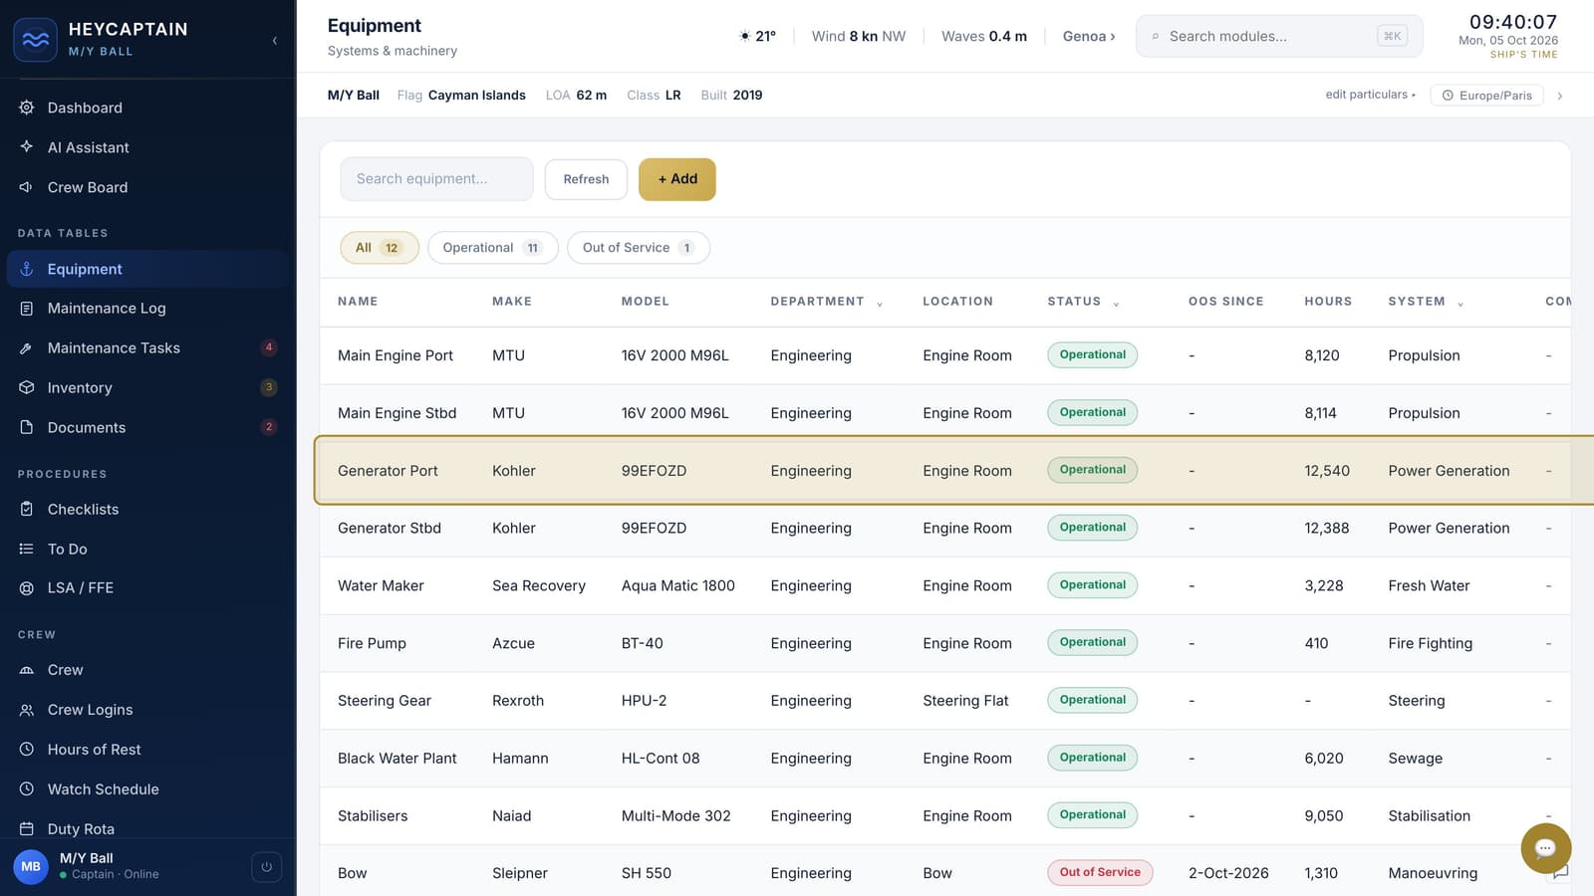Click the Sea Recovery make cell

(x=538, y=585)
